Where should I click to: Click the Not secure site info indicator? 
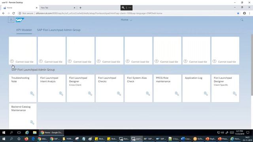(x=26, y=13)
